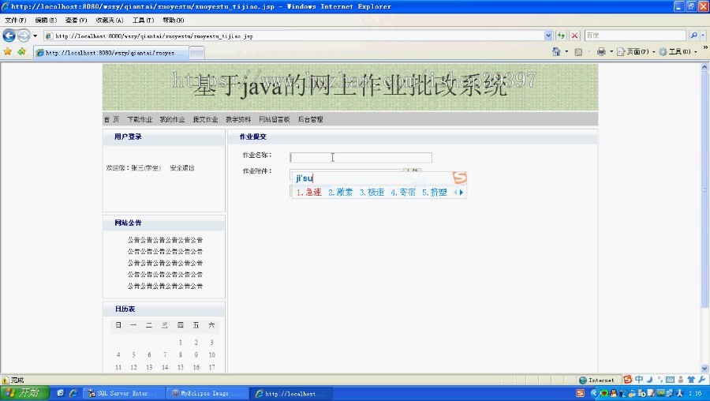Choose IME candidate 2 激素
The height and width of the screenshot is (401, 710).
point(341,192)
